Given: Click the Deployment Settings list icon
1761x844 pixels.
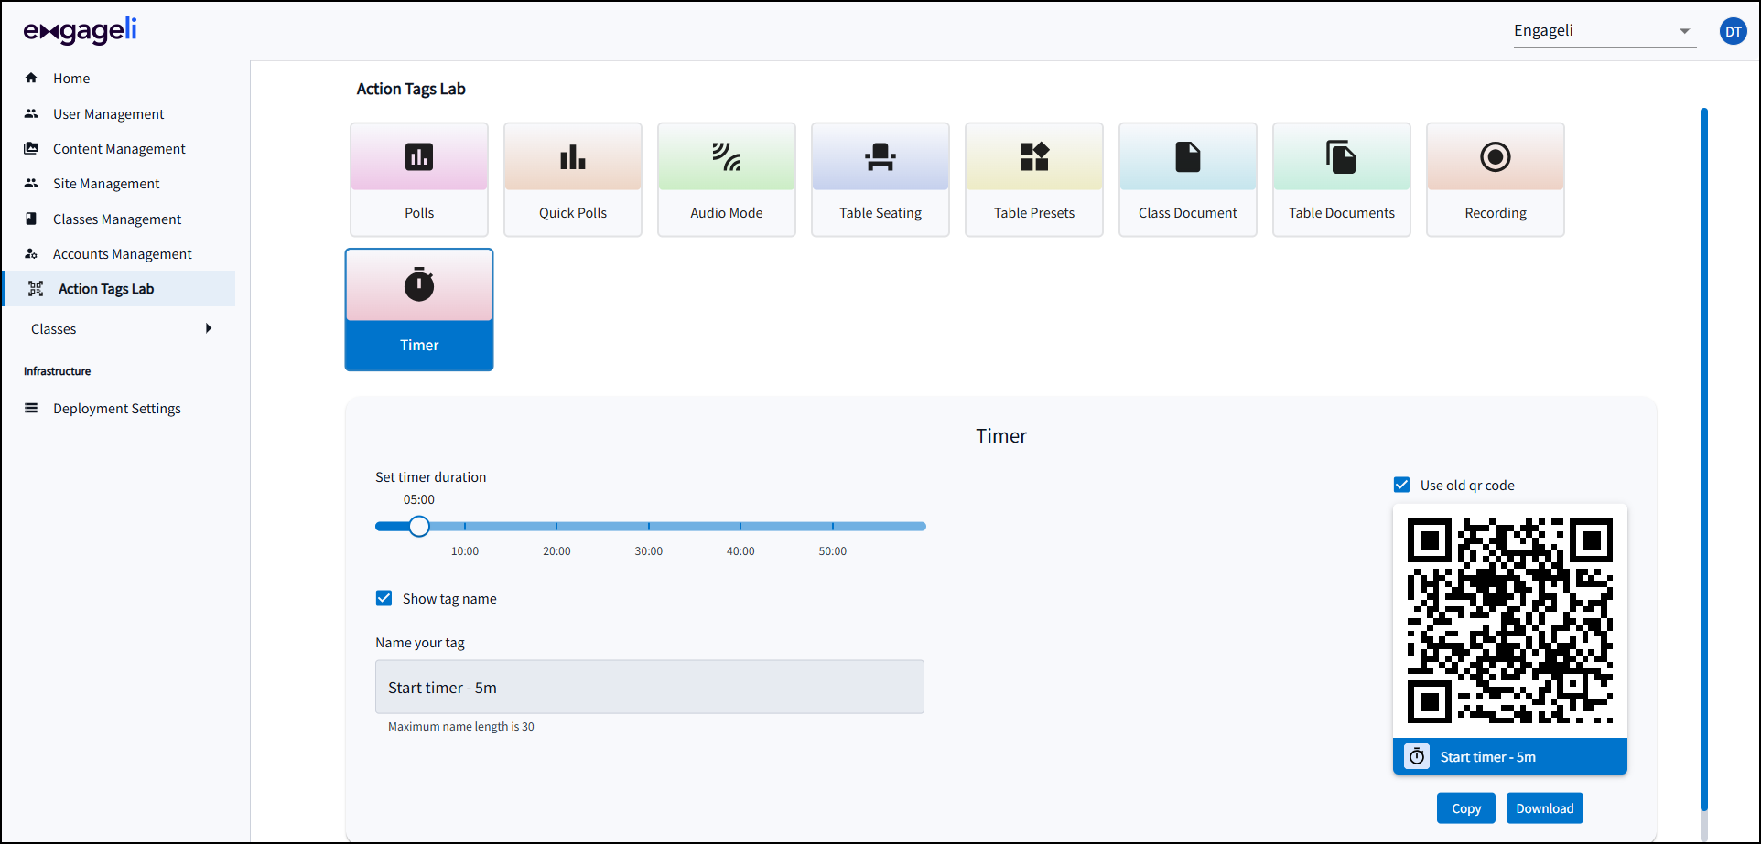Looking at the screenshot, I should pos(31,408).
